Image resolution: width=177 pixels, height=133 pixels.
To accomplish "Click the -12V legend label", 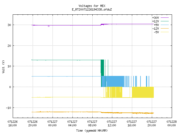I will coord(155,29).
